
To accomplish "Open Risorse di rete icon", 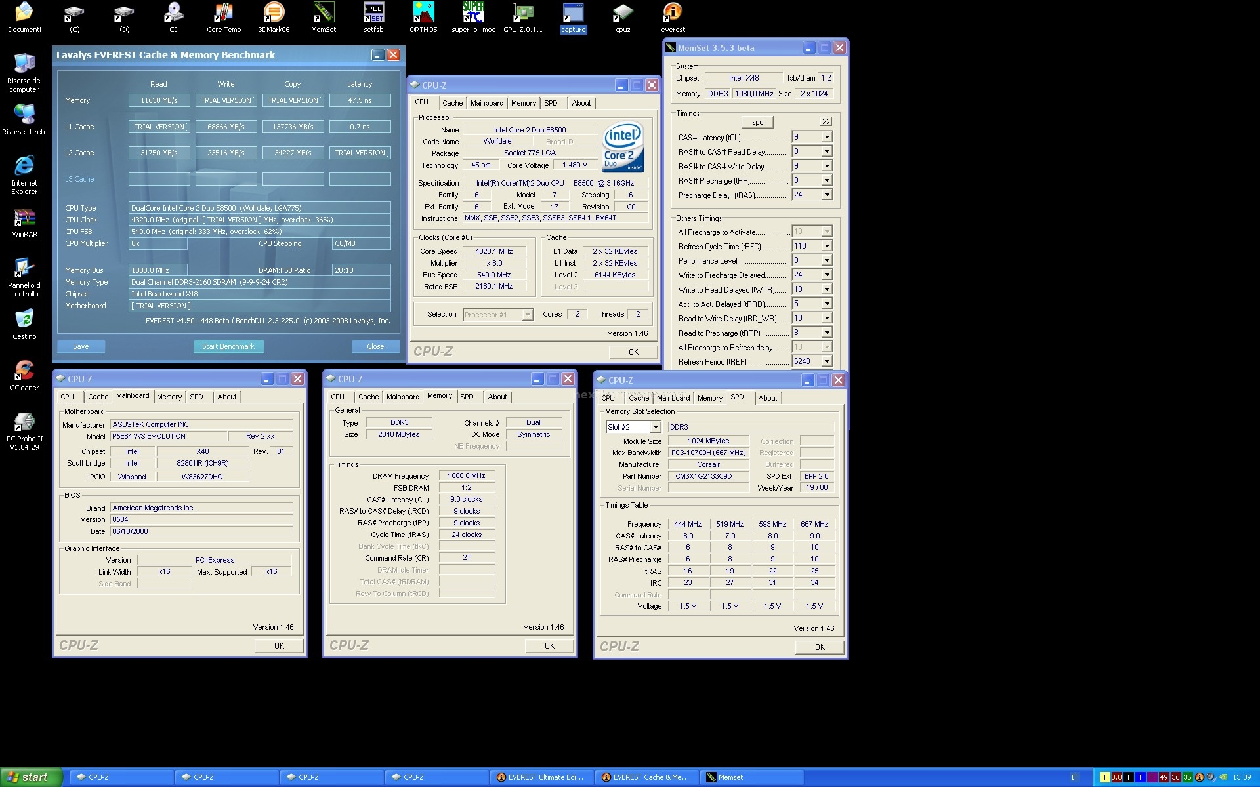I will point(24,119).
